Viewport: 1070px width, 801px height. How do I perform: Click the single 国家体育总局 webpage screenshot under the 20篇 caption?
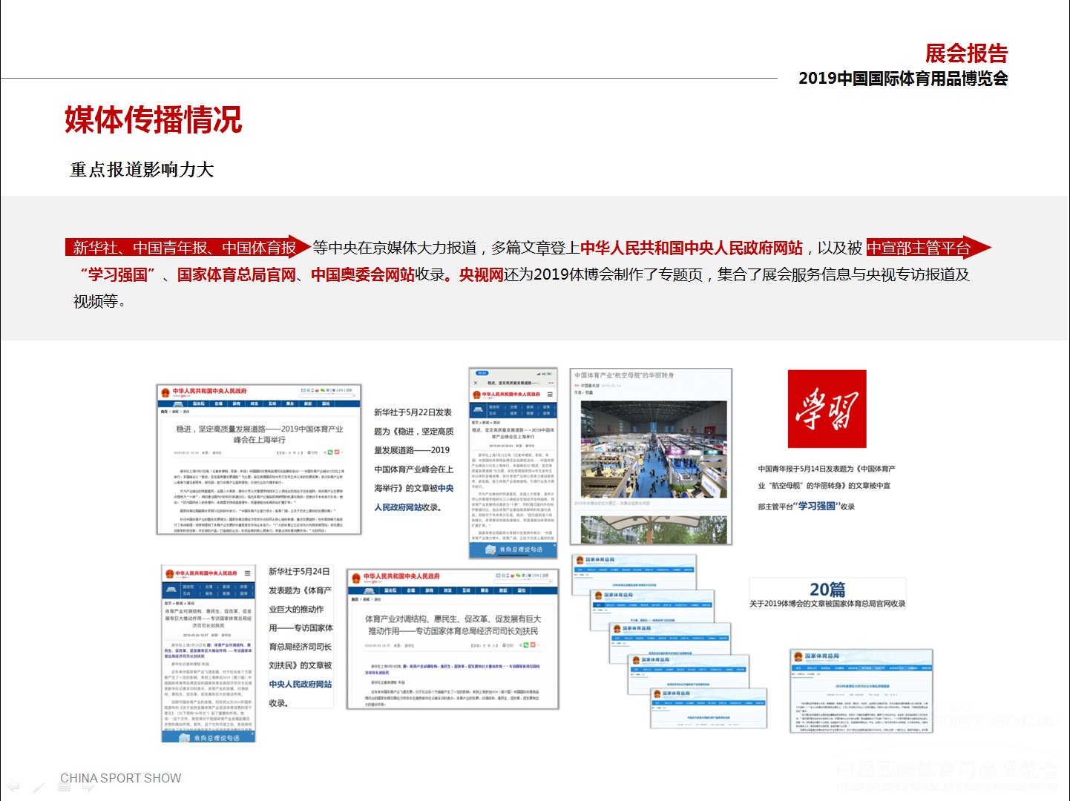pyautogui.click(x=861, y=690)
